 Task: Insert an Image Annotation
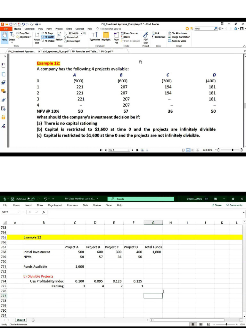click(179, 37)
